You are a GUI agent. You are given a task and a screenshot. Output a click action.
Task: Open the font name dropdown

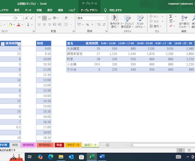pyautogui.click(x=13, y=18)
